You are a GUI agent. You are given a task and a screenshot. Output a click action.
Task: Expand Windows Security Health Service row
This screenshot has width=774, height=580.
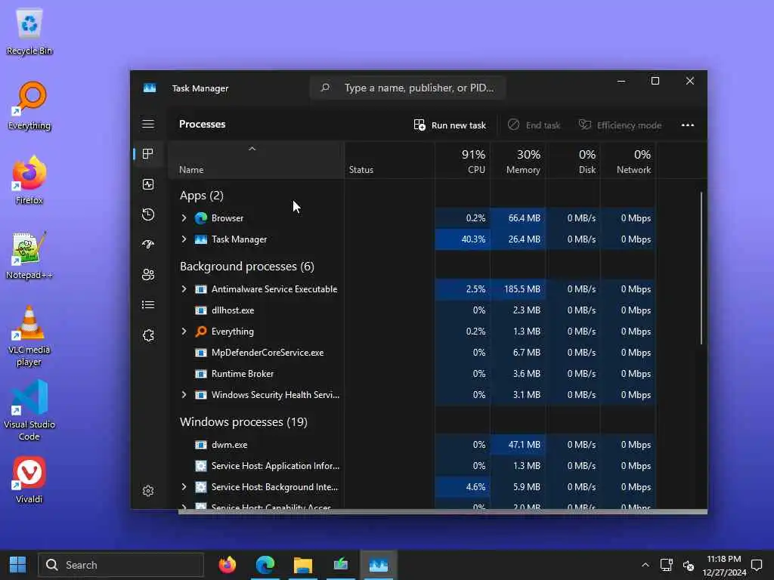184,395
